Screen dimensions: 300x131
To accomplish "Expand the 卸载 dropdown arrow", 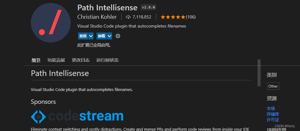I will tap(110, 36).
